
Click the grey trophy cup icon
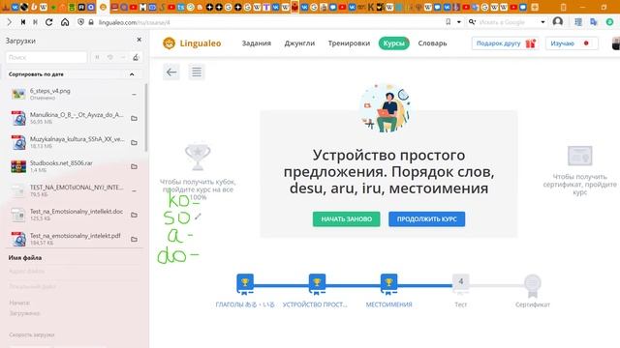click(x=198, y=157)
